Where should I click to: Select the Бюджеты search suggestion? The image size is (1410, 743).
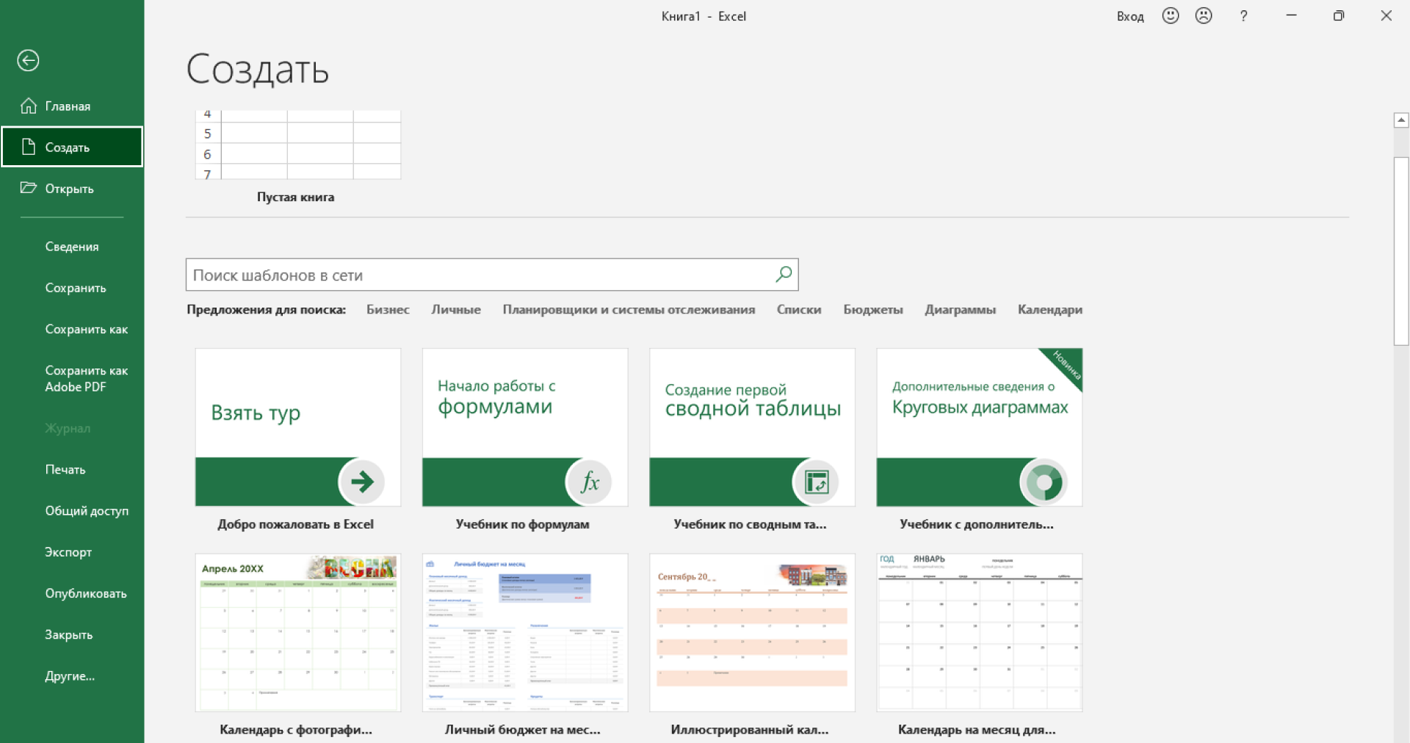point(872,310)
